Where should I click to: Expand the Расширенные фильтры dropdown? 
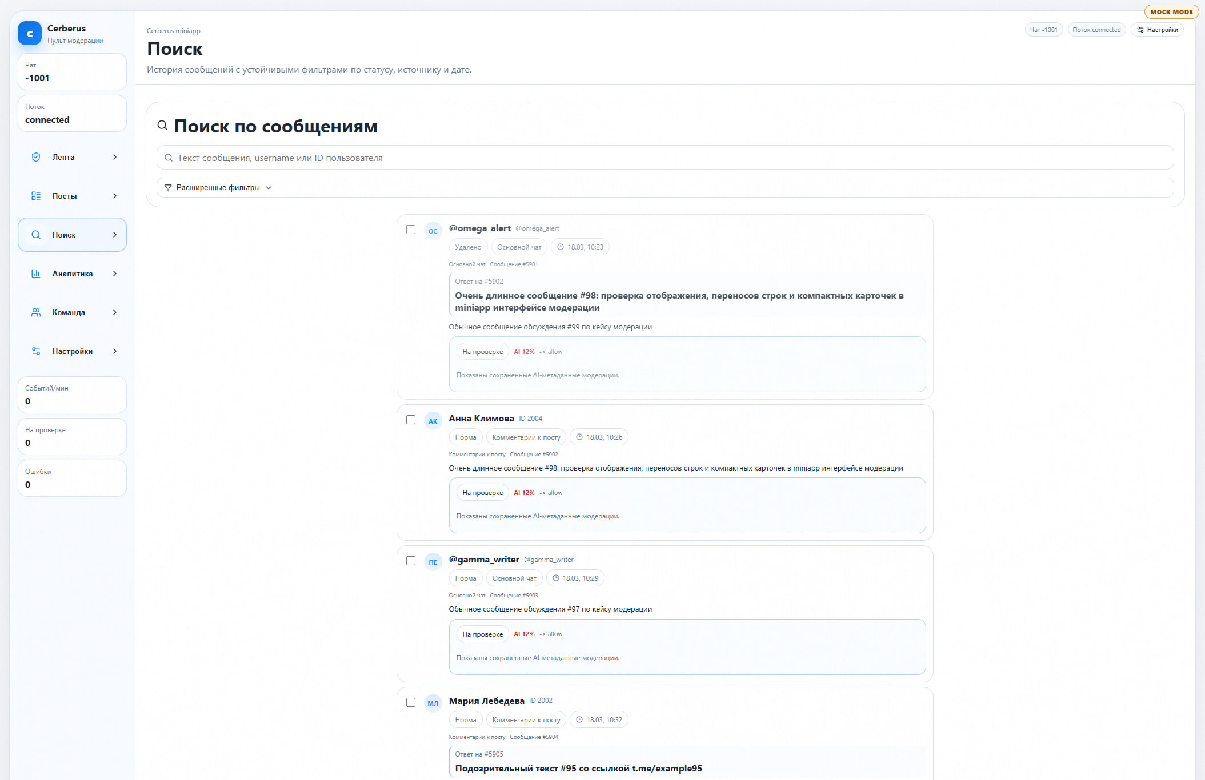218,188
